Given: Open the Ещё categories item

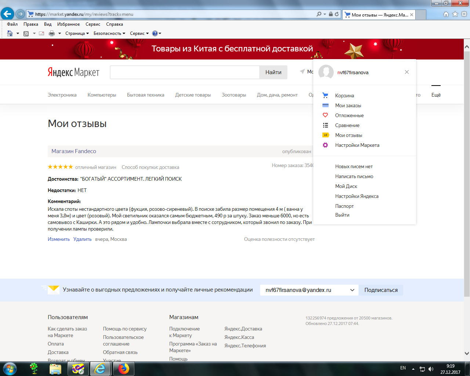Looking at the screenshot, I should [x=436, y=95].
